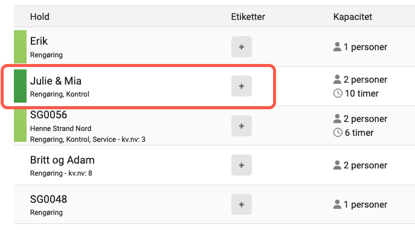Click clock icon beside 10 timer

click(x=338, y=93)
